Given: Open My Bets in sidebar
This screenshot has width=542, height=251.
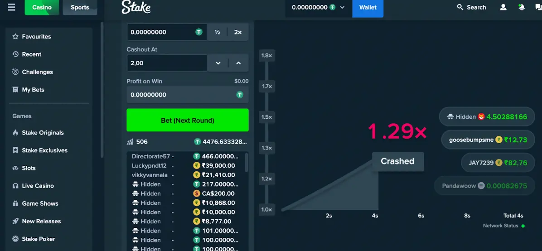Looking at the screenshot, I should pyautogui.click(x=33, y=90).
